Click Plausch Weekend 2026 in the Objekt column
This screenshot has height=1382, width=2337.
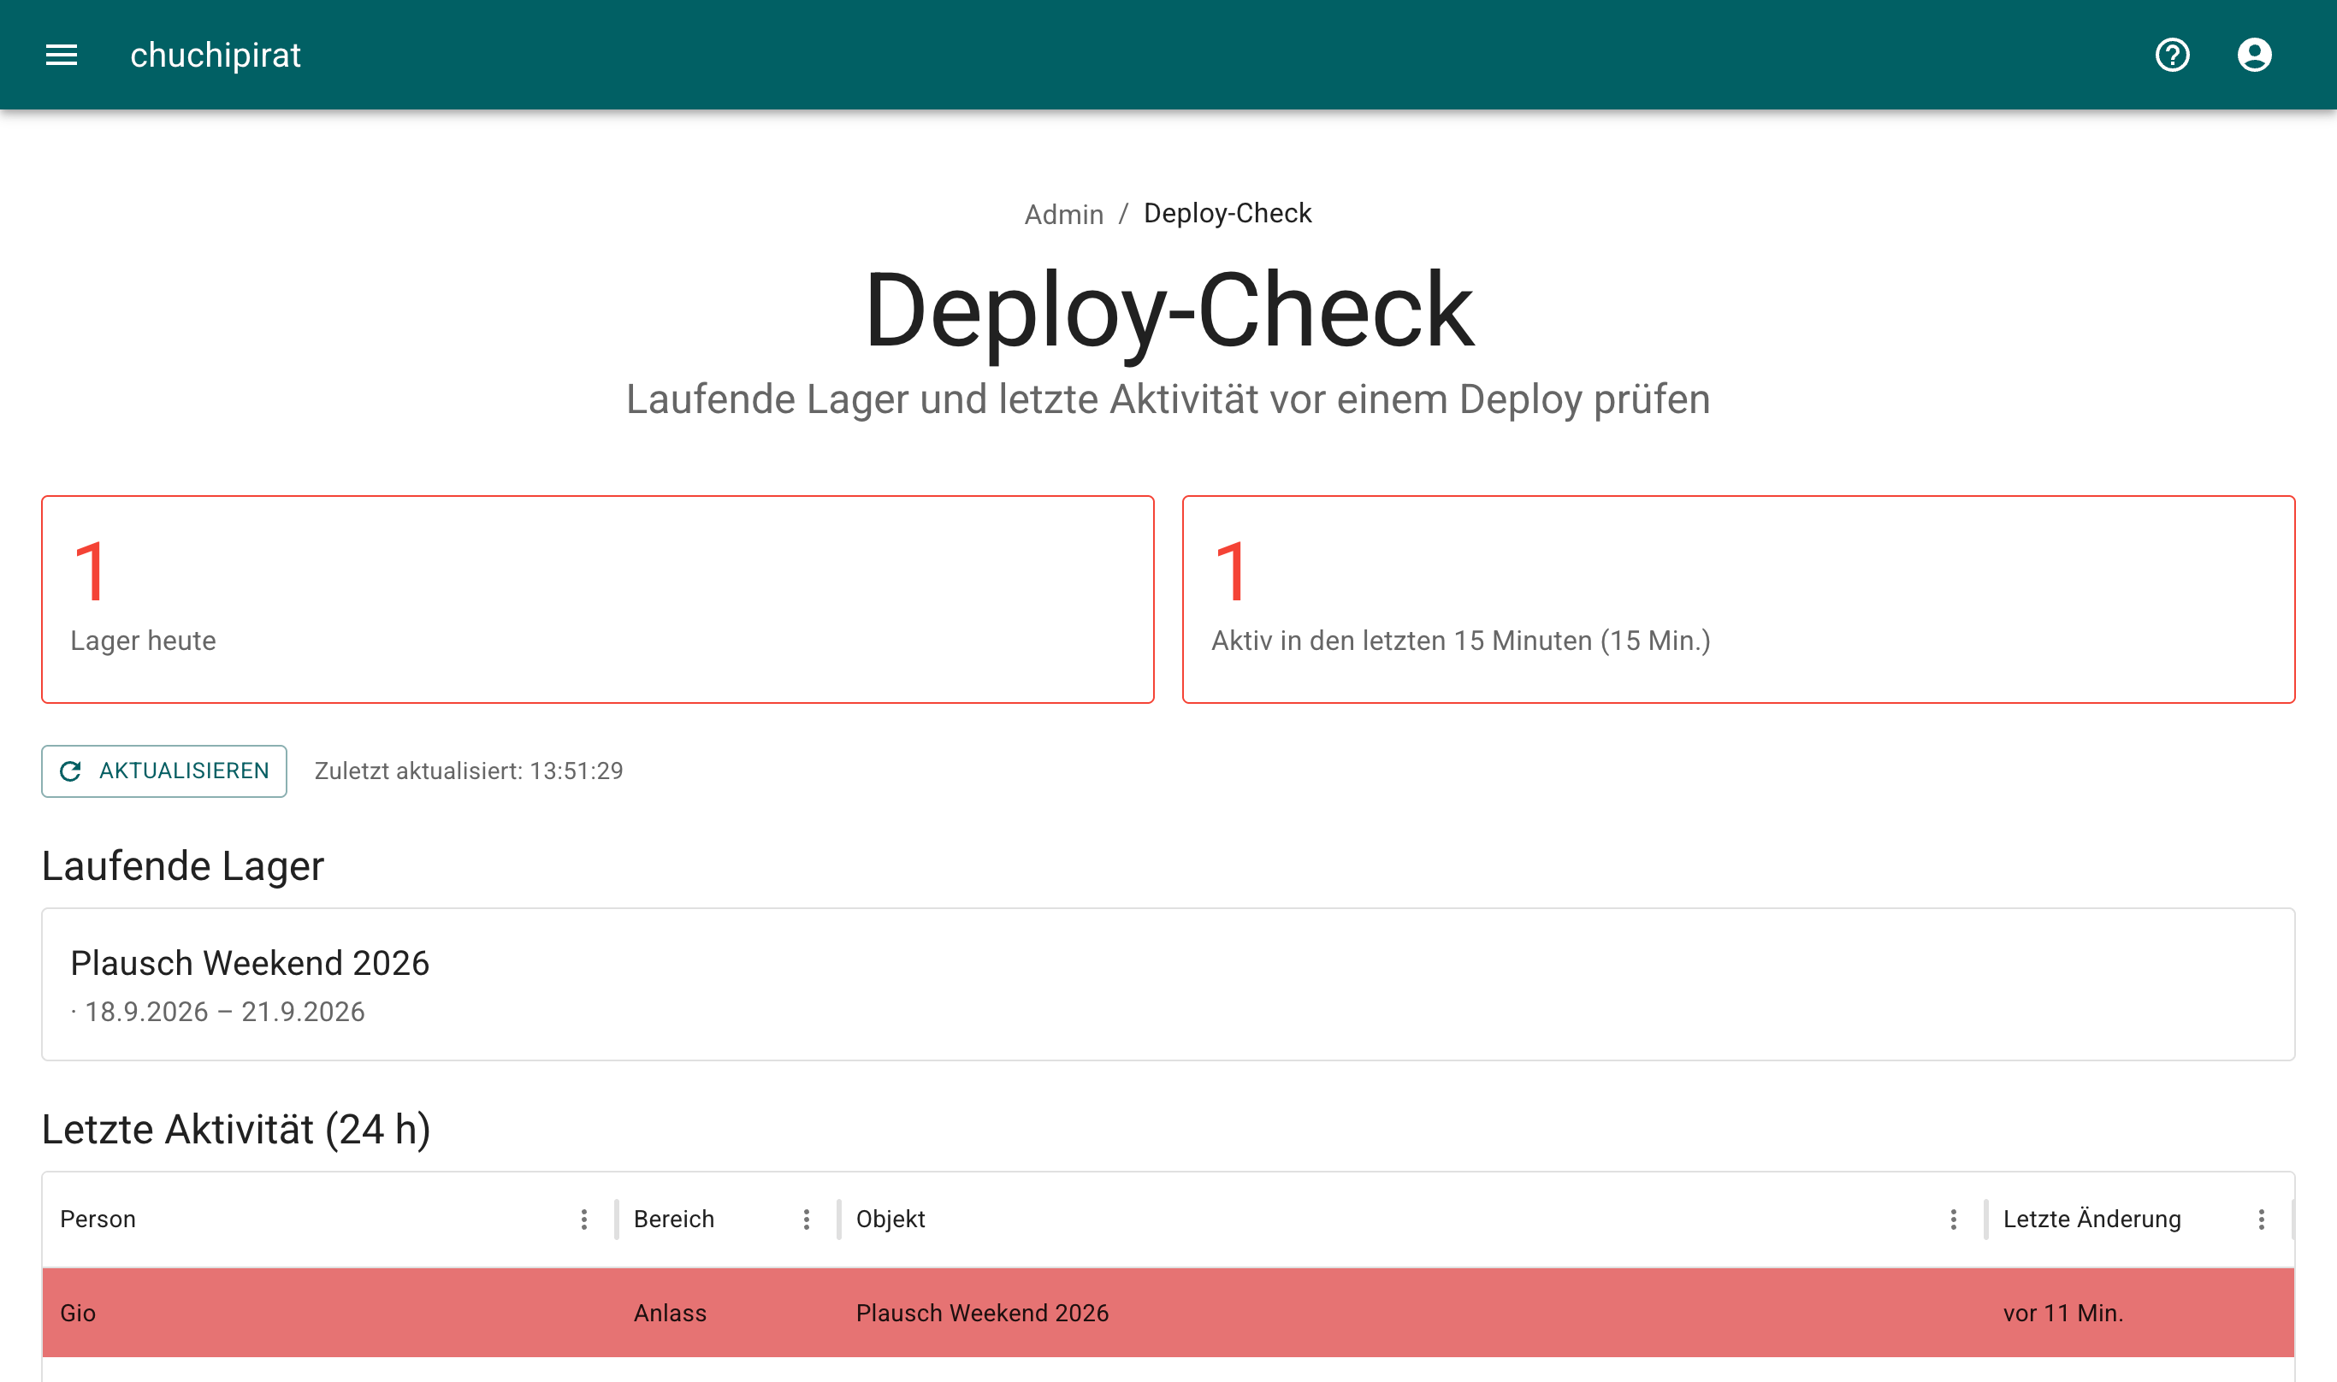click(982, 1313)
